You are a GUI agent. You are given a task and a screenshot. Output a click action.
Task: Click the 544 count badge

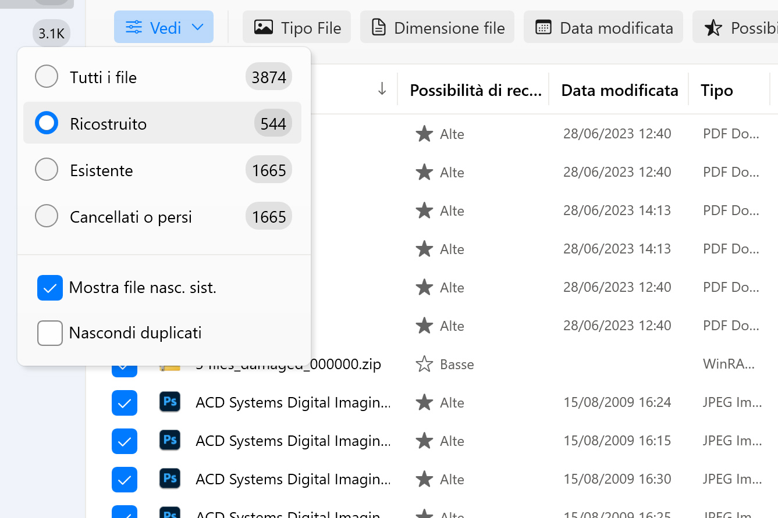(x=273, y=123)
